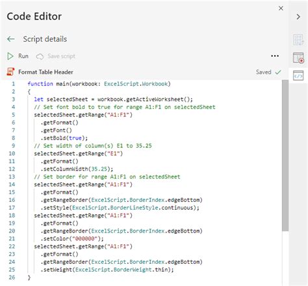
Task: Click the Record Actions icon in sidebar
Action: click(x=298, y=58)
